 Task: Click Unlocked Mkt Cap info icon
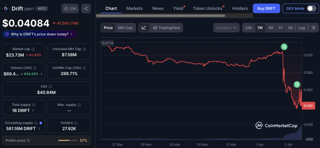pos(84,49)
